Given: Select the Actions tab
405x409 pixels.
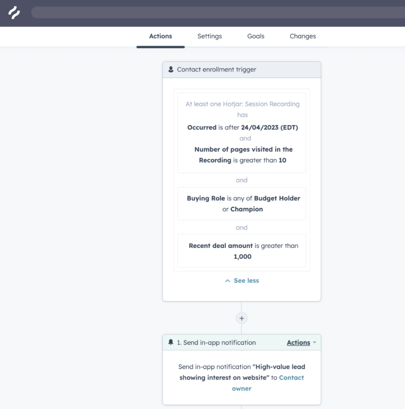Looking at the screenshot, I should (x=160, y=36).
